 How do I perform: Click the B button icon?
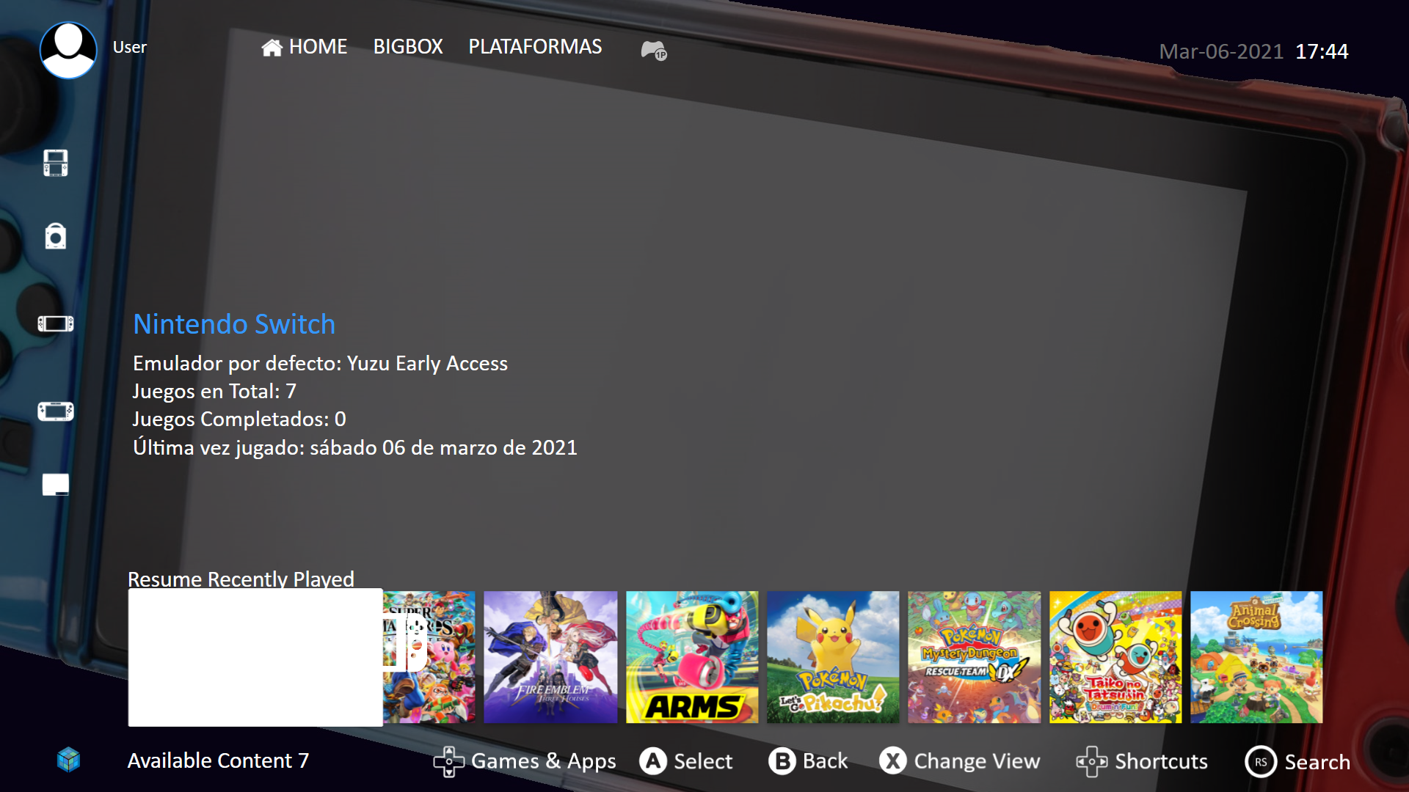pos(782,761)
